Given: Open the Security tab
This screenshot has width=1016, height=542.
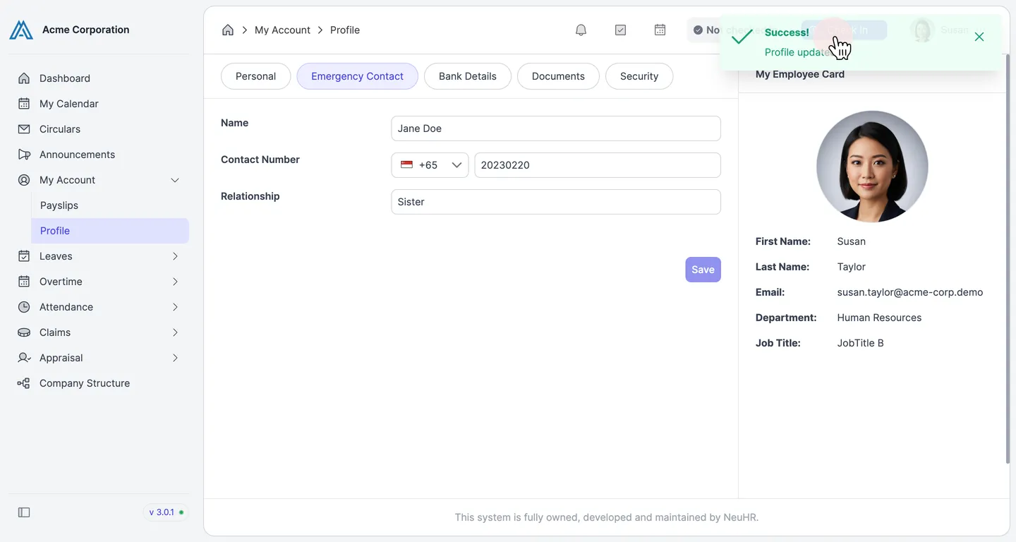Looking at the screenshot, I should pyautogui.click(x=639, y=76).
